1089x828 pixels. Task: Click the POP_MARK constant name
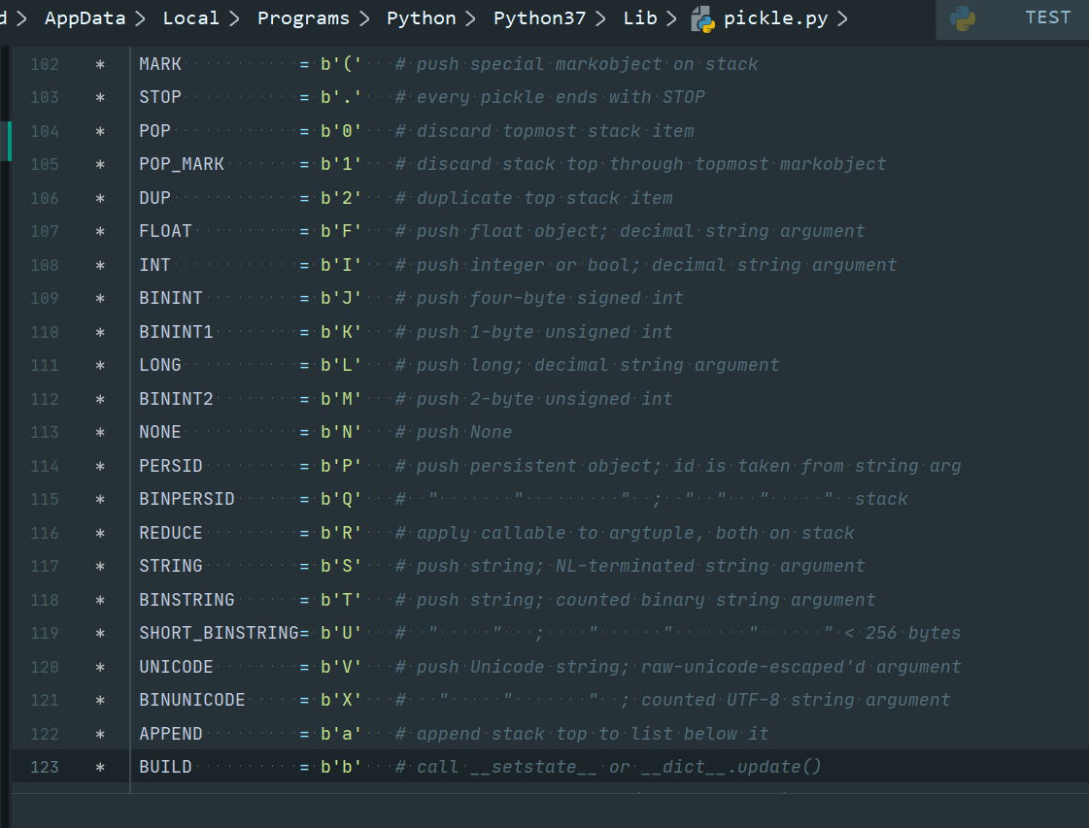182,164
